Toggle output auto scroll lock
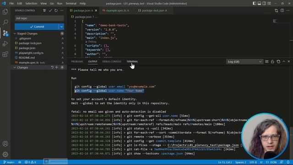This screenshot has width=293, height=165. pos(272,61)
